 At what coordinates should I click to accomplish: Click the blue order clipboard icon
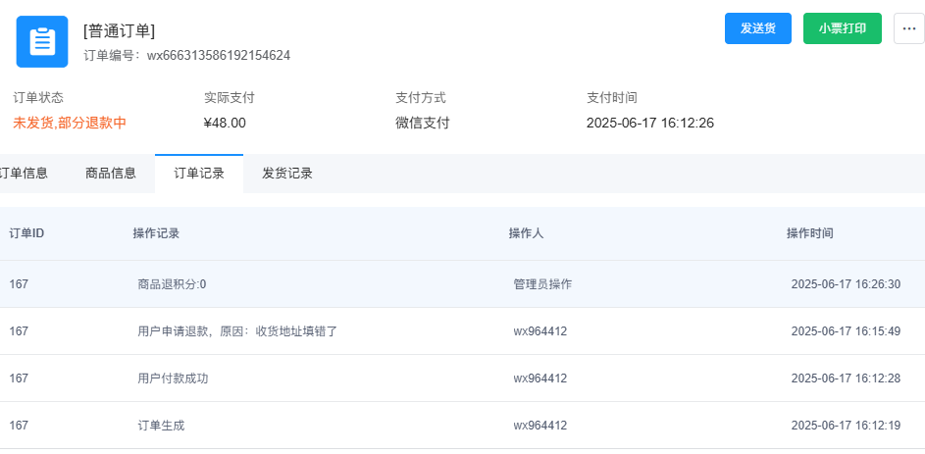[42, 41]
